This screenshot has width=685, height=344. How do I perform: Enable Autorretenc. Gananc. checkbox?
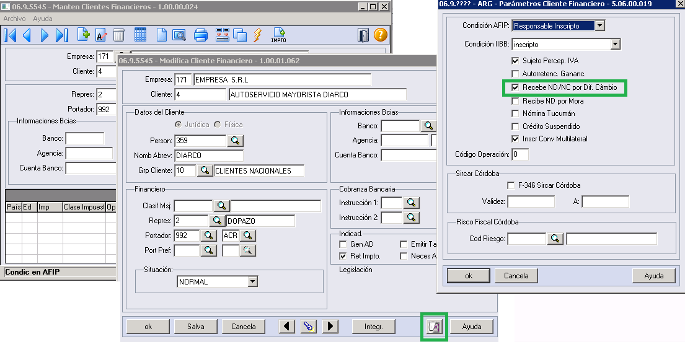(x=515, y=74)
